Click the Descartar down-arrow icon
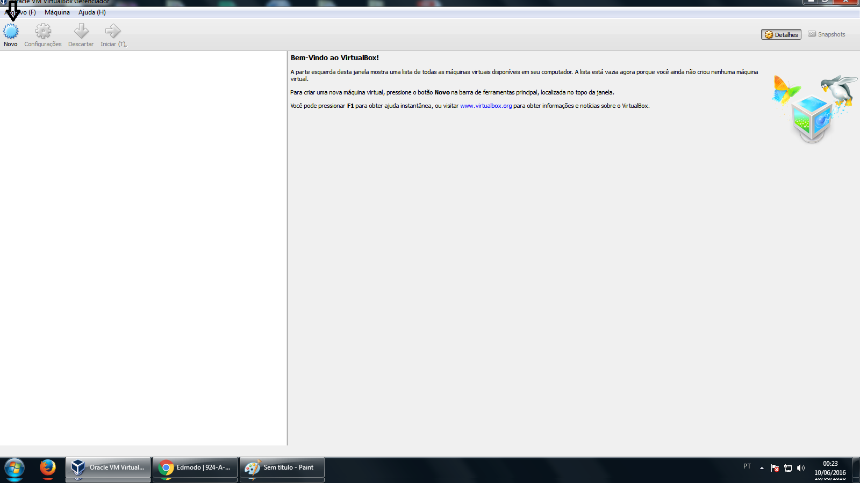Screen dimensions: 860x483 pos(81,31)
